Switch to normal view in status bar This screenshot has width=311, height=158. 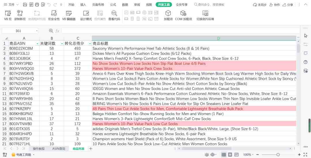(223, 155)
